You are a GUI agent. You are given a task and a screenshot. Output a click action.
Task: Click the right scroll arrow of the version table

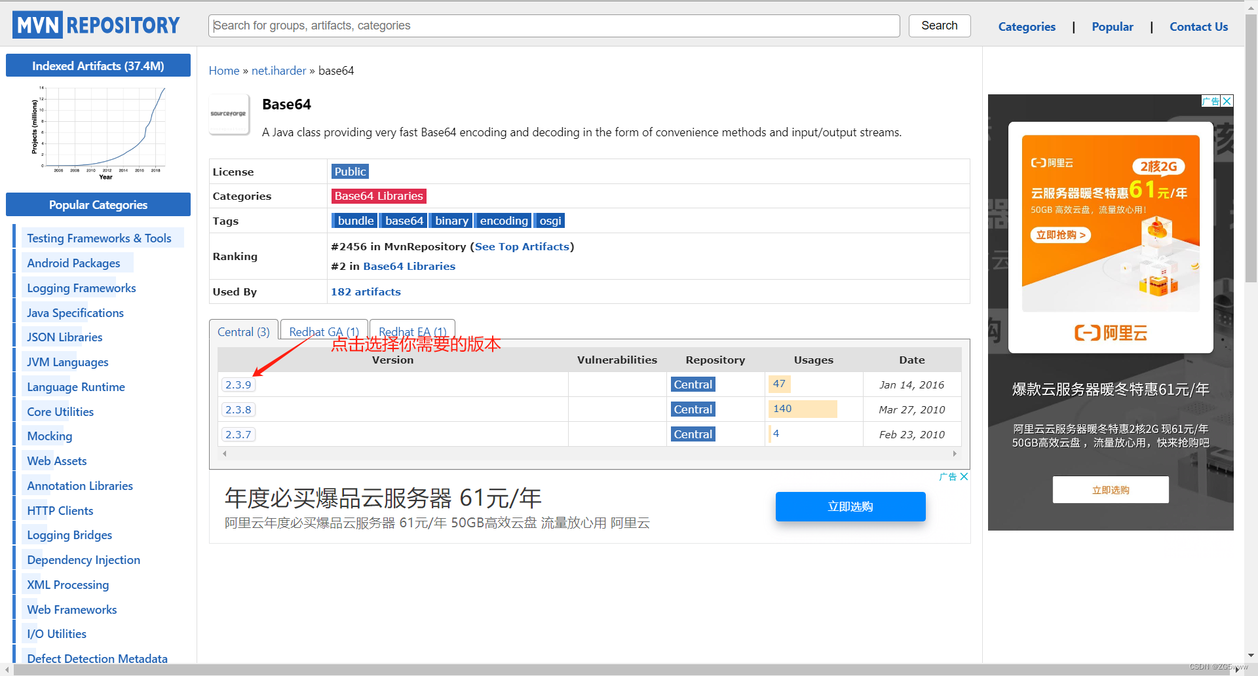click(x=955, y=453)
